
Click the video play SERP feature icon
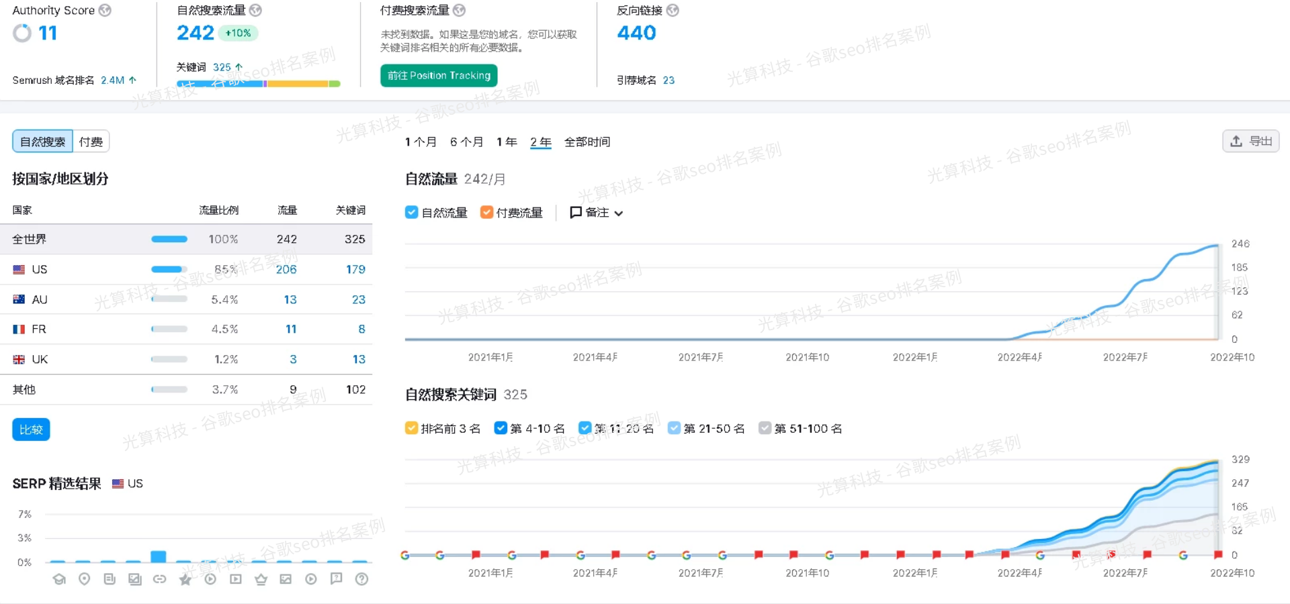[210, 579]
